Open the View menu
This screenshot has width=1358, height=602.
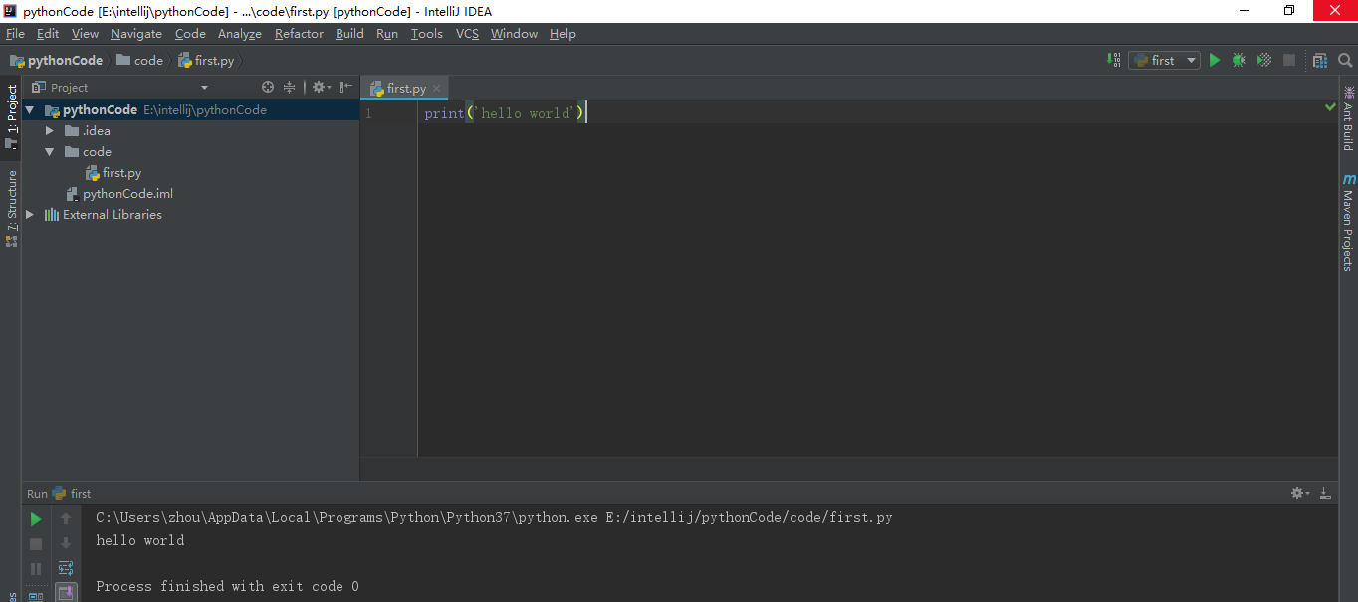click(85, 33)
